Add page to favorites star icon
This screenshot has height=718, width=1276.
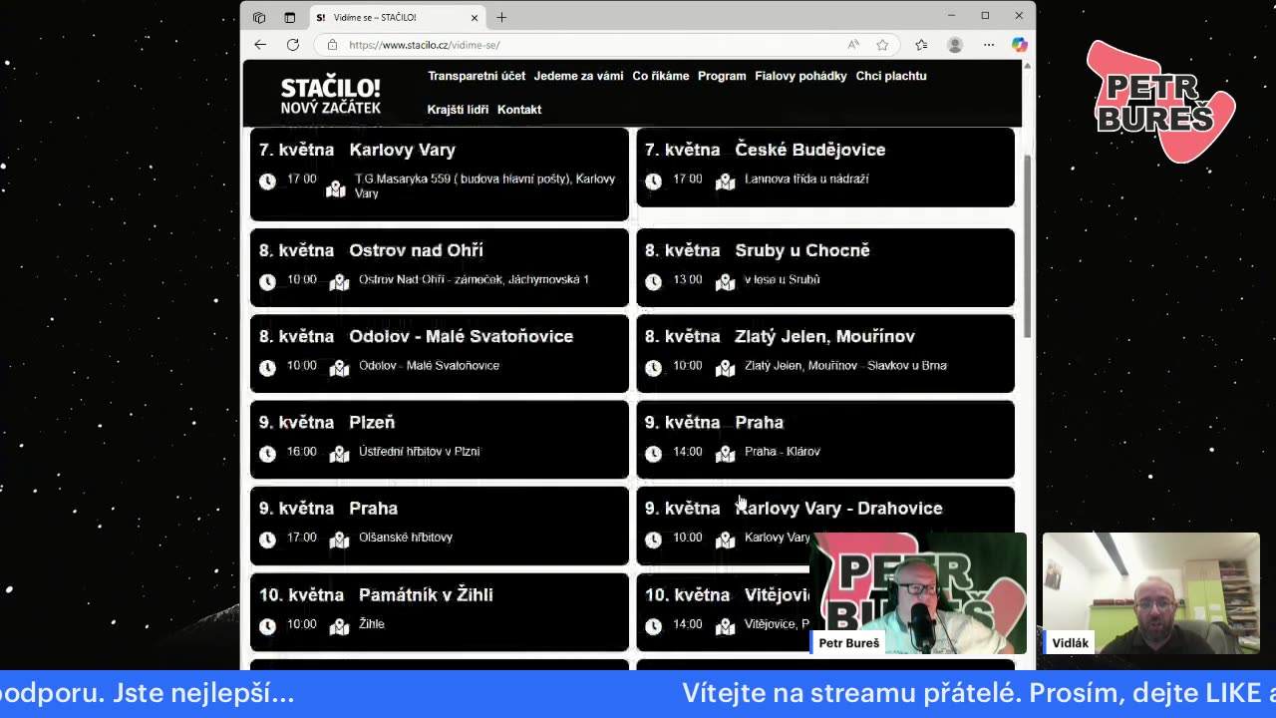pyautogui.click(x=882, y=45)
